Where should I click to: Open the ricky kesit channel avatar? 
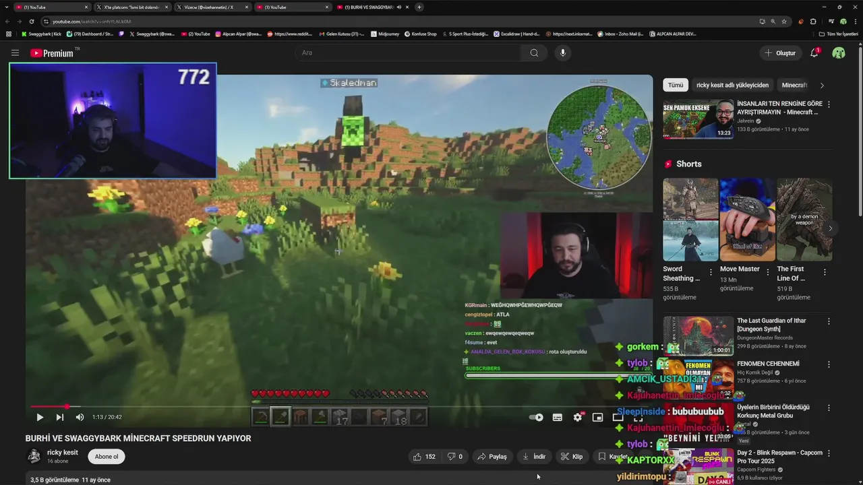(34, 457)
